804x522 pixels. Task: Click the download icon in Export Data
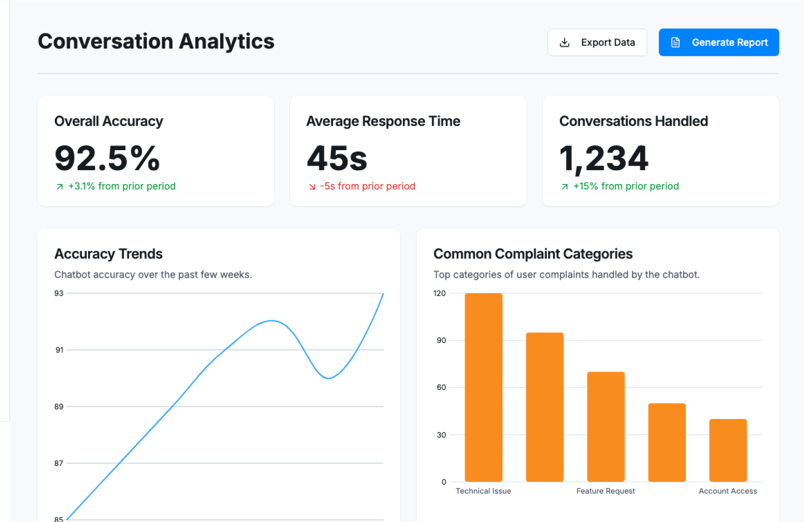(x=564, y=42)
